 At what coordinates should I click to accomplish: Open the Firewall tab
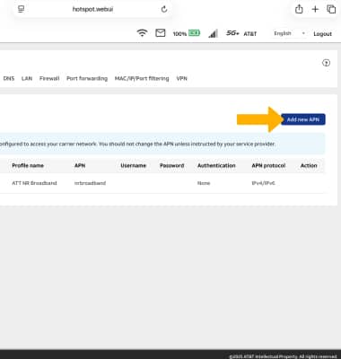[49, 78]
